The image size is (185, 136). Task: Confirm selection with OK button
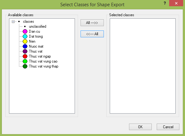(140, 127)
